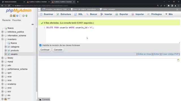Switch to Favoritas list
The image size is (181, 101).
17,20
